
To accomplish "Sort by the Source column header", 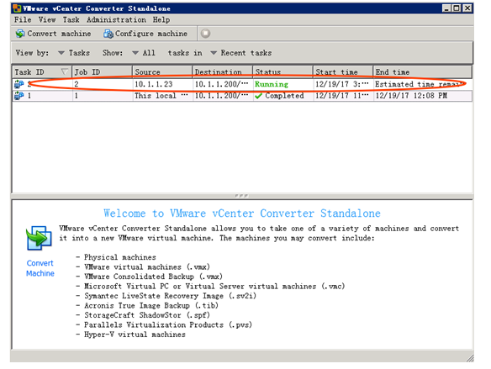I will 162,72.
